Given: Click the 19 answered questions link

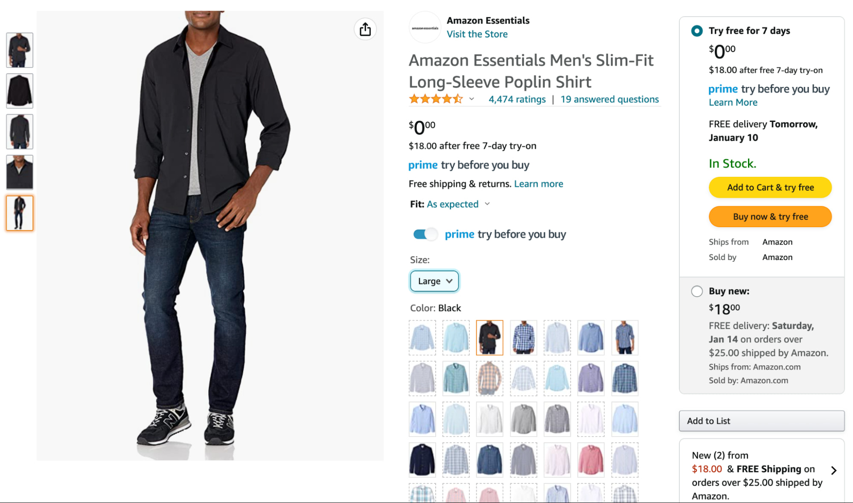Looking at the screenshot, I should coord(610,99).
